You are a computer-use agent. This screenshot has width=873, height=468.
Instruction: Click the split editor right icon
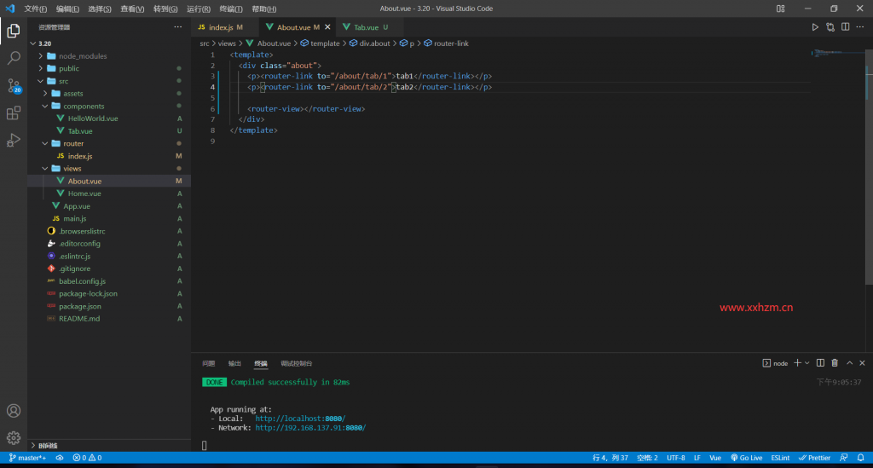tap(845, 27)
